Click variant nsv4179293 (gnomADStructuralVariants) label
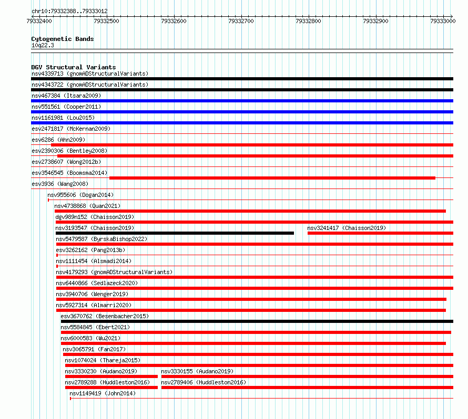 pos(114,272)
